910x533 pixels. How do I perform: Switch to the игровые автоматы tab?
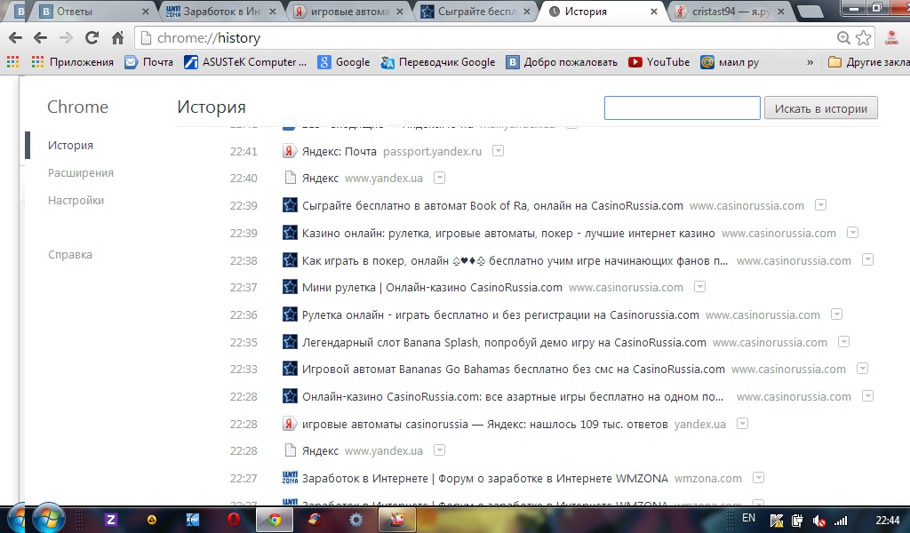coord(348,11)
